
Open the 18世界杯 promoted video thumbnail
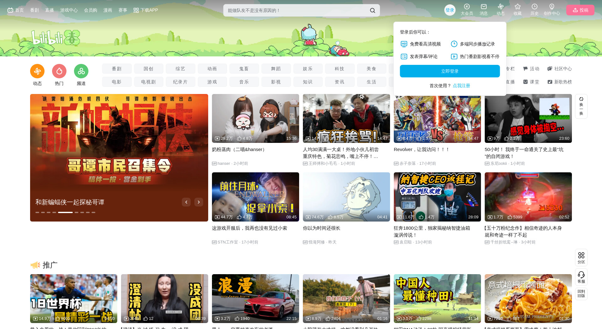coord(74,299)
